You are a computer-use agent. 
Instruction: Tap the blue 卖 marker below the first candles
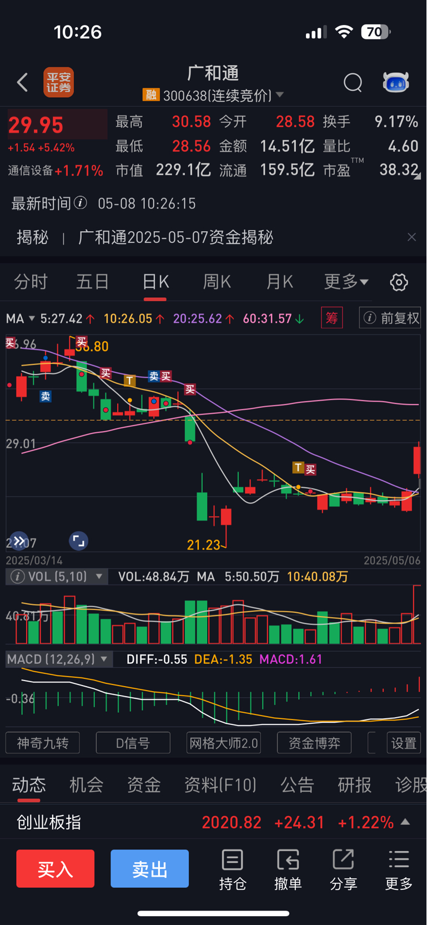(x=46, y=396)
